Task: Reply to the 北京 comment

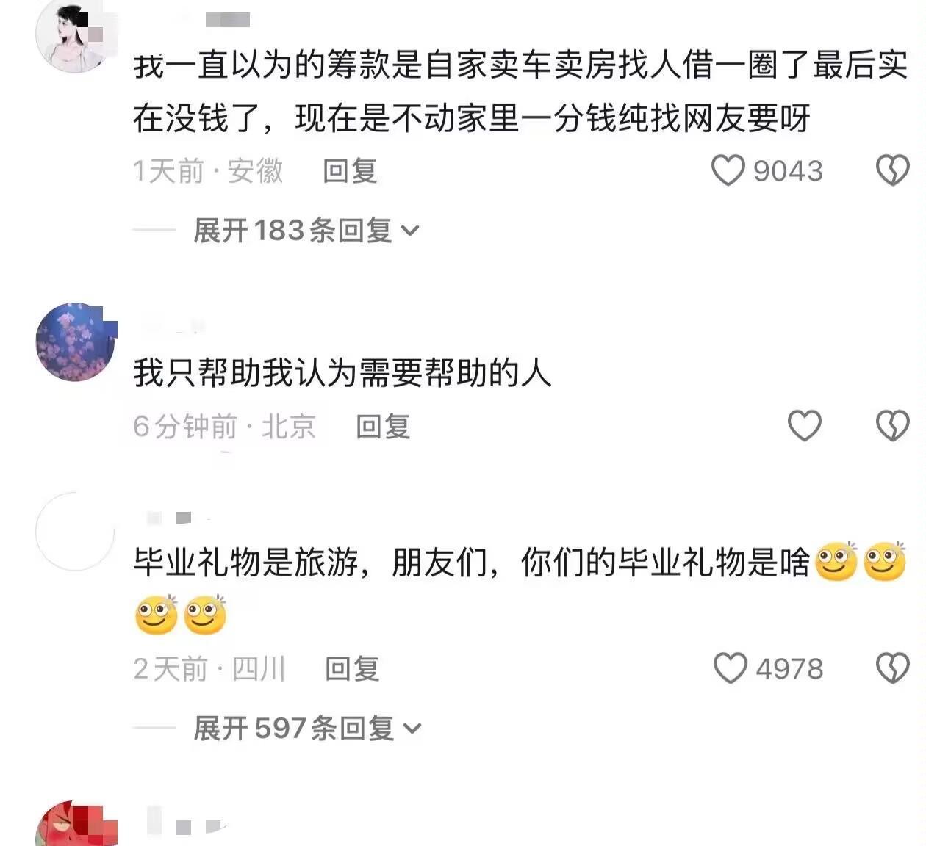Action: click(383, 427)
